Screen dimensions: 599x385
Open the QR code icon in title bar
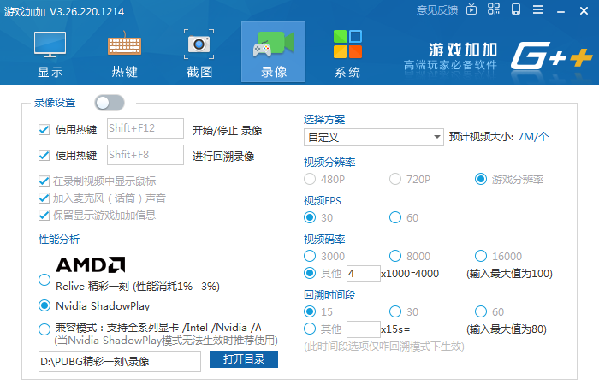pos(494,9)
